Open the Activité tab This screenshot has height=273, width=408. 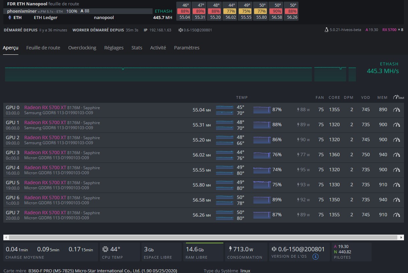158,48
